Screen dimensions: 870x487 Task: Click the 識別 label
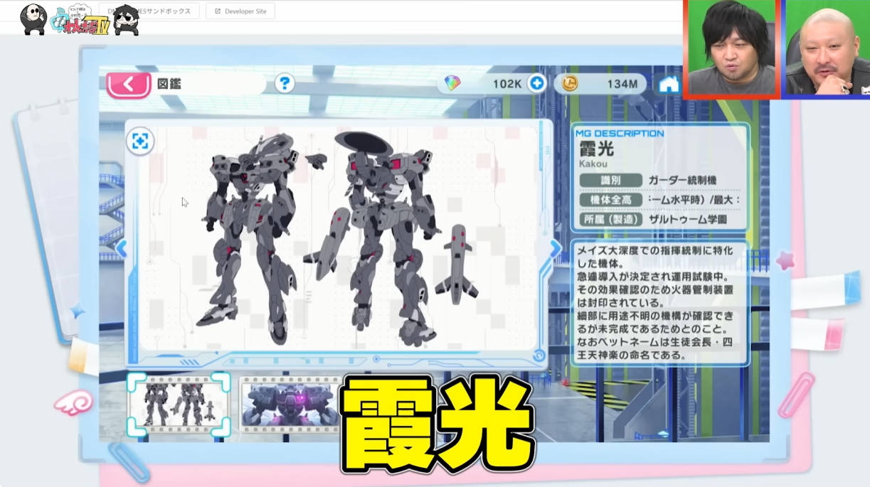[x=611, y=181]
